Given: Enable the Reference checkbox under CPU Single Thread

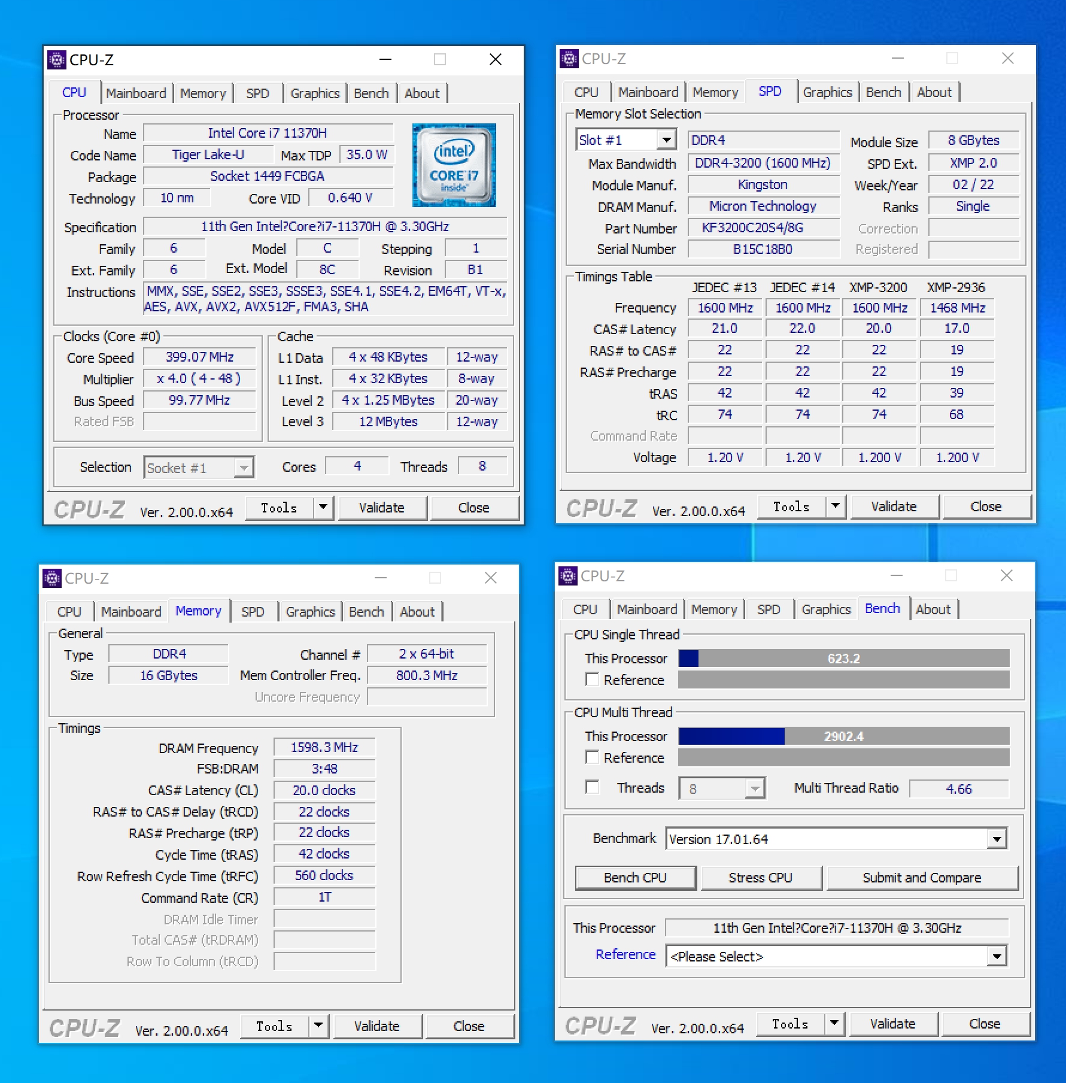Looking at the screenshot, I should pyautogui.click(x=593, y=679).
